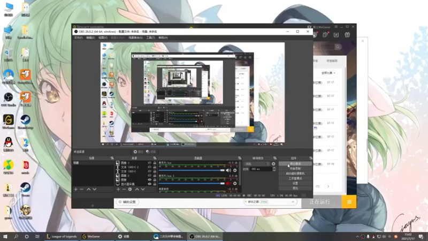Click the WeGame search magnifier icon
The height and width of the screenshot is (241, 428).
338,47
